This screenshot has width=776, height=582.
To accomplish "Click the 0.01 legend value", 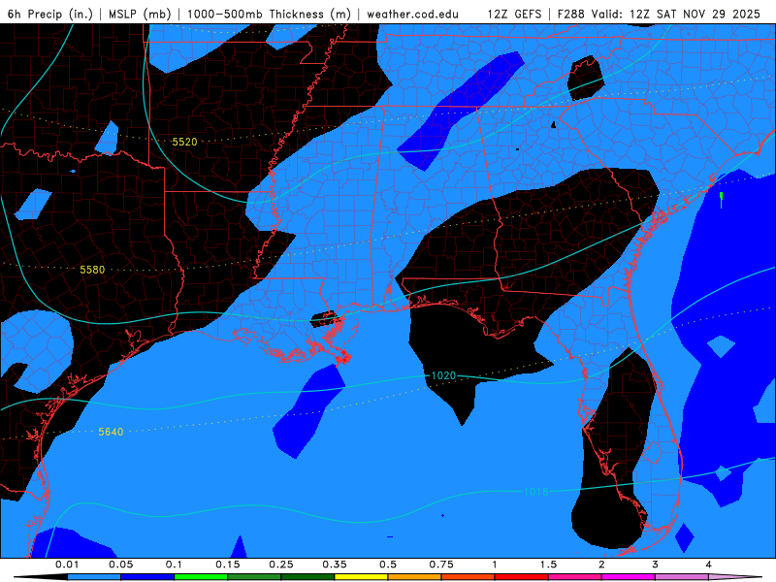I will point(67,565).
